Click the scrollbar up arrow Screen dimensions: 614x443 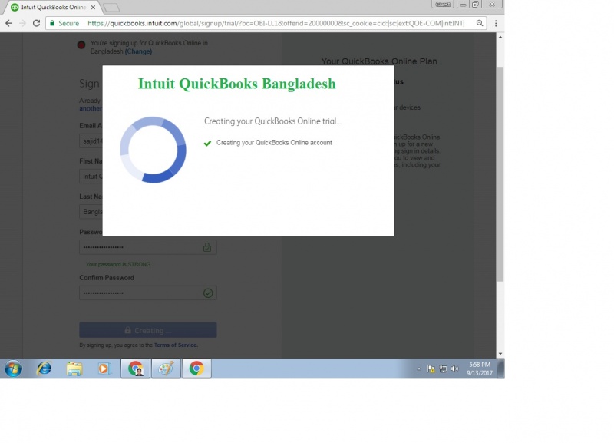[x=500, y=37]
